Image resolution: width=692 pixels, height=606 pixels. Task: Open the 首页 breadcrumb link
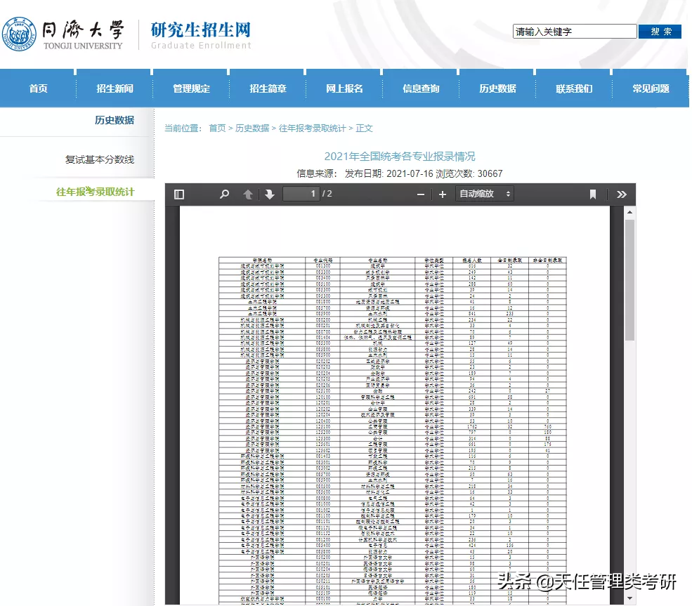pos(218,129)
